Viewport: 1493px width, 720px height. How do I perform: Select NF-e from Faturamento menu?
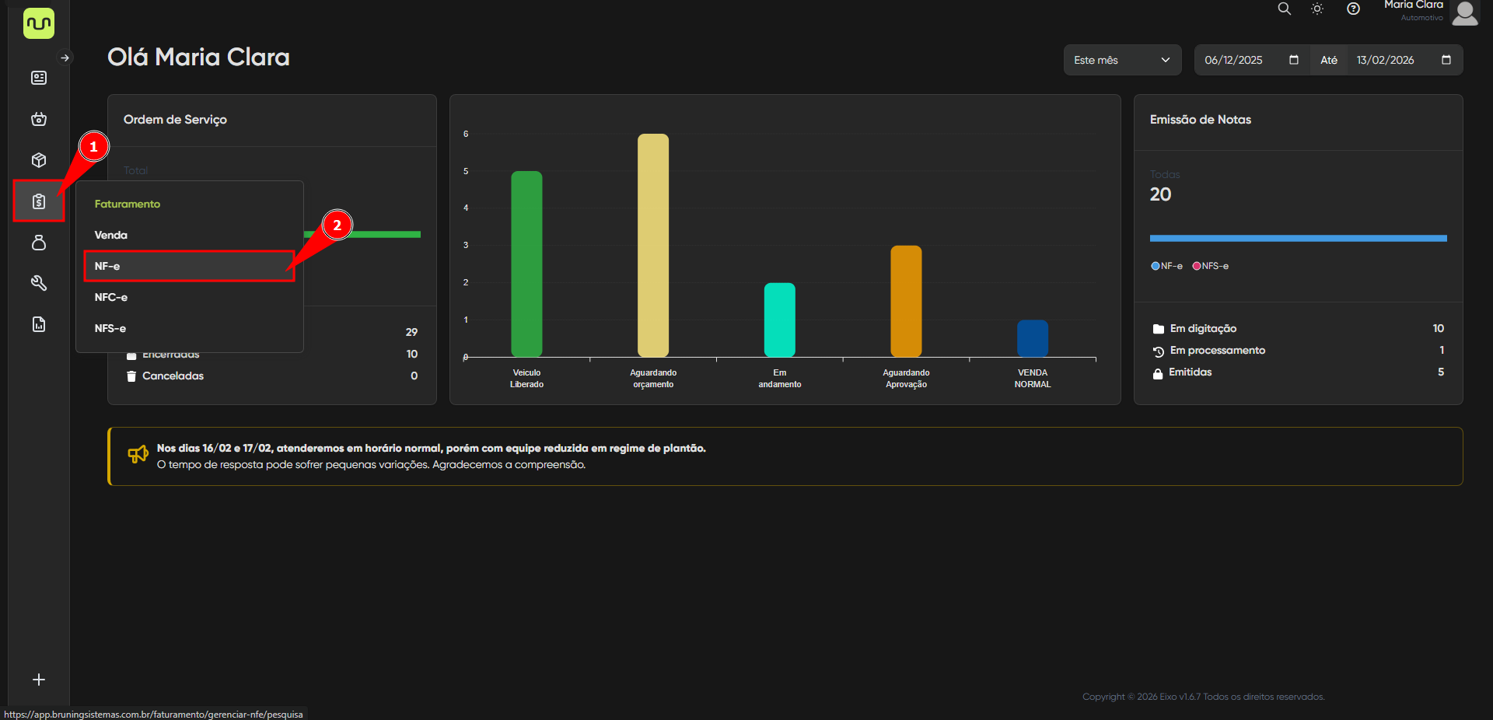point(188,266)
